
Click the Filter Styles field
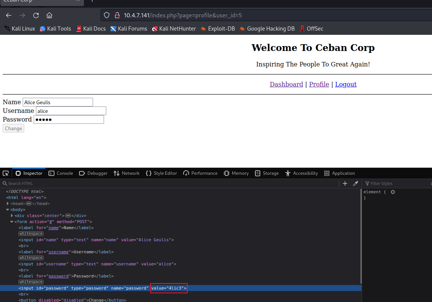pyautogui.click(x=397, y=183)
